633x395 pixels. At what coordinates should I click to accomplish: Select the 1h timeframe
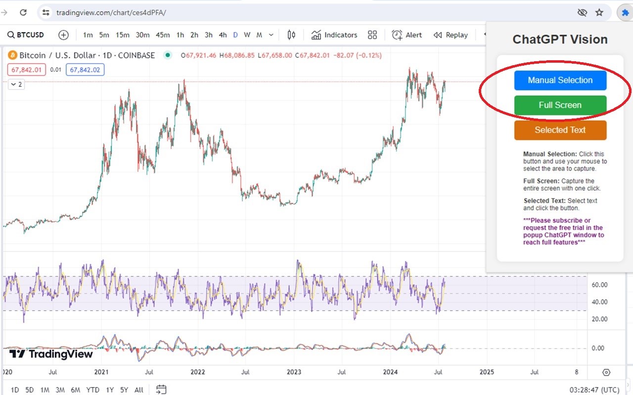point(180,35)
